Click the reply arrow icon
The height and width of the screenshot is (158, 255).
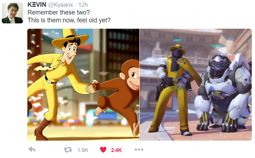[32, 149]
